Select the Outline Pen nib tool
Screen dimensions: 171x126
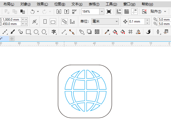[x=158, y=32]
